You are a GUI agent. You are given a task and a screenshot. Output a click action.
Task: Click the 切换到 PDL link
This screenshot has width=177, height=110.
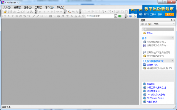point(152,65)
